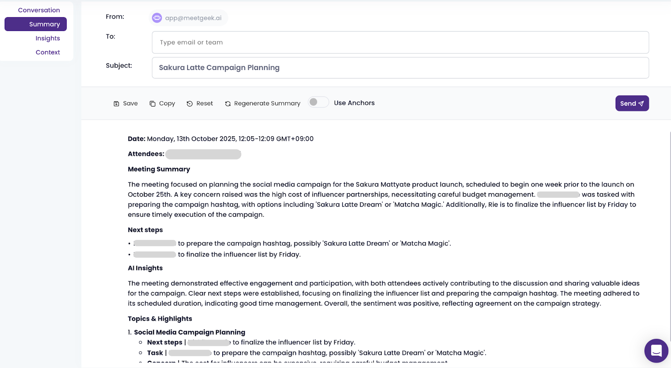Viewport: 671px width, 368px height.
Task: Click the redacted Attendees name chip
Action: 203,154
